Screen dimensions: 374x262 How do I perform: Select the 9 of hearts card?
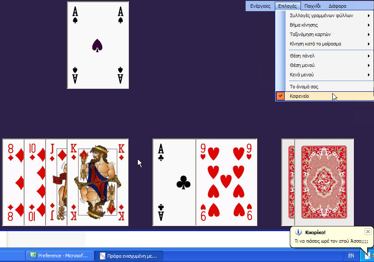[227, 182]
